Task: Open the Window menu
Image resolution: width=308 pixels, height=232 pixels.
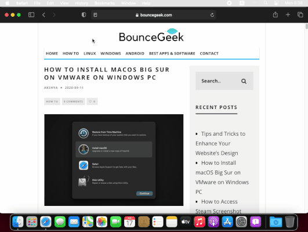Action: pyautogui.click(x=128, y=3)
